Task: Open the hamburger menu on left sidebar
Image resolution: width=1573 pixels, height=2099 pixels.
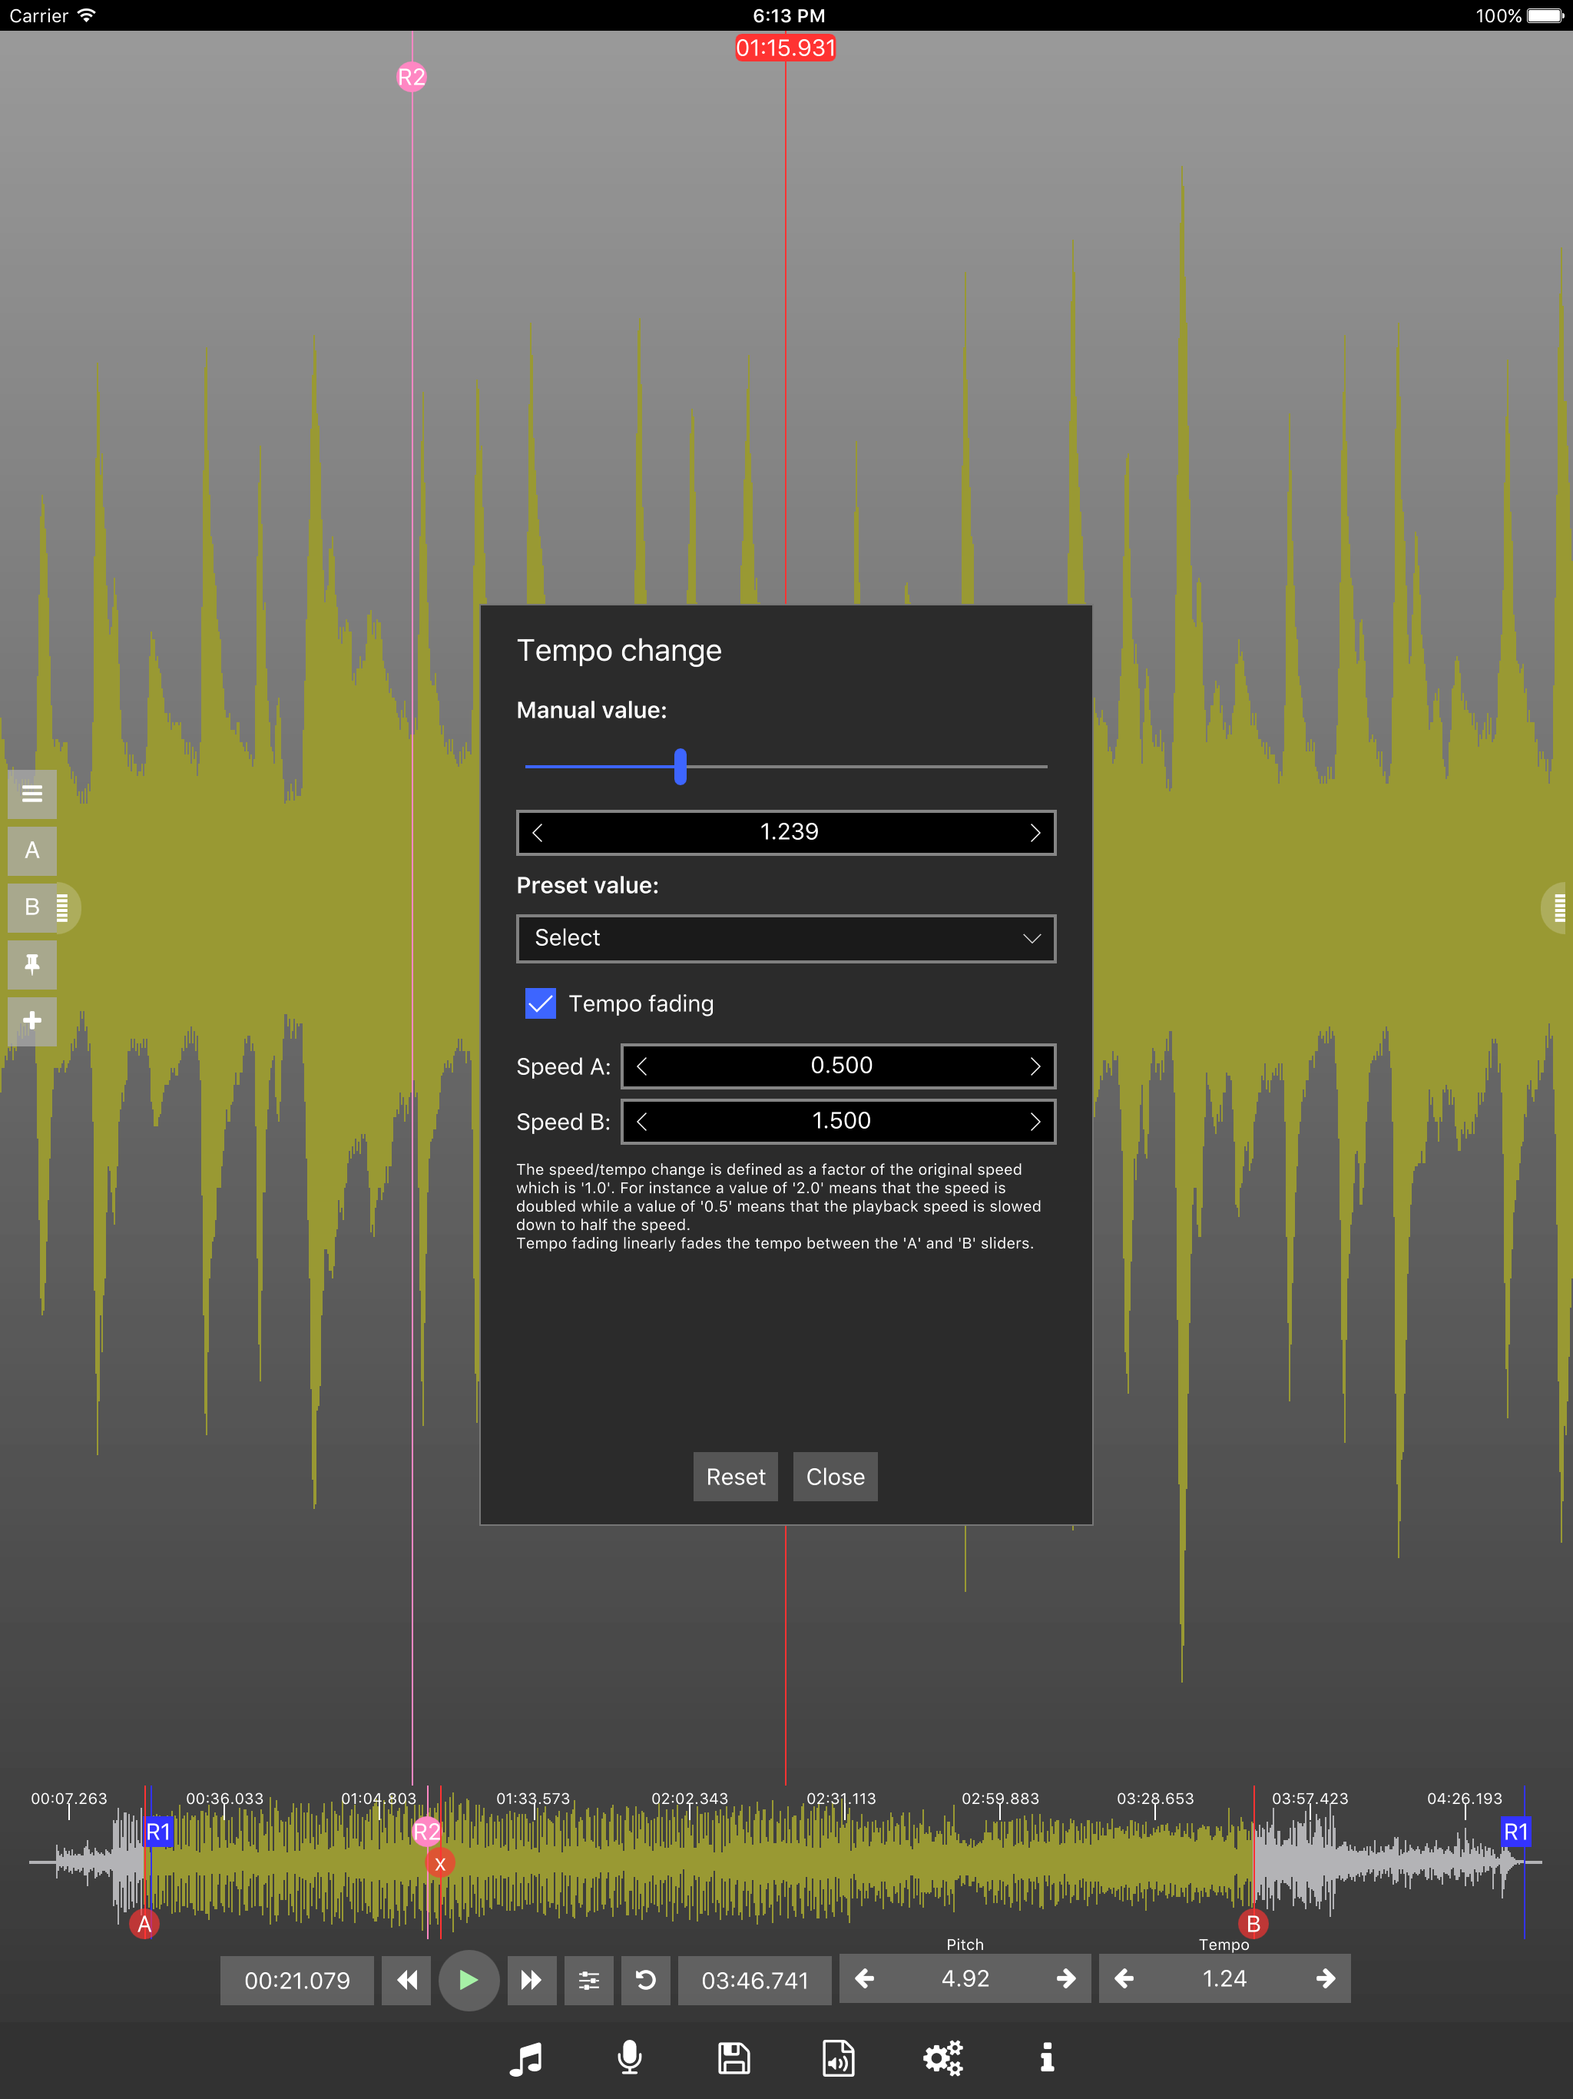Action: (32, 794)
